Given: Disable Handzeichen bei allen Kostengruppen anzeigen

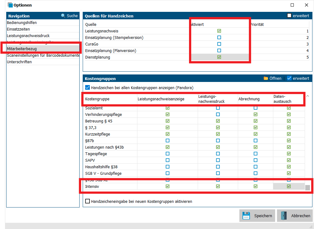Looking at the screenshot, I should click(87, 88).
